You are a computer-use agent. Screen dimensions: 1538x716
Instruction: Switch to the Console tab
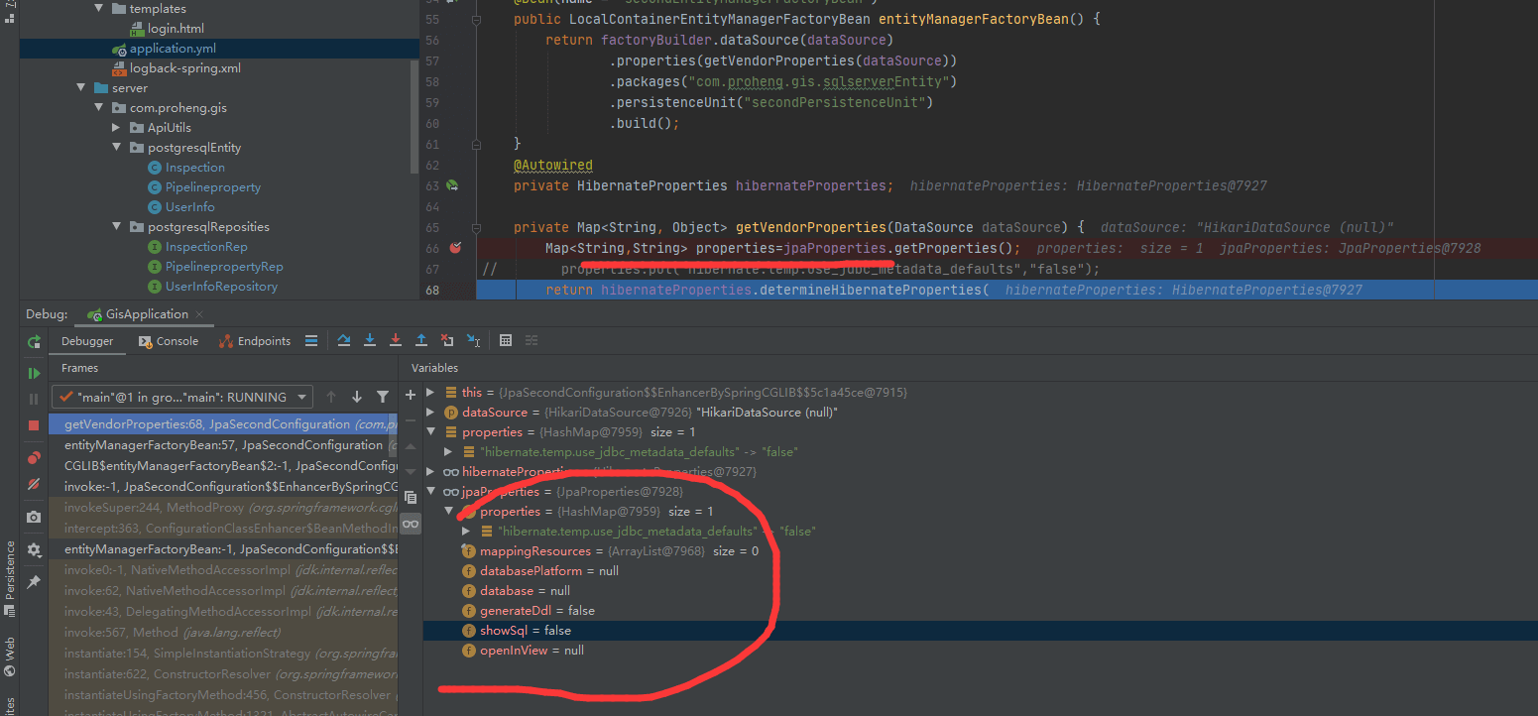[169, 341]
